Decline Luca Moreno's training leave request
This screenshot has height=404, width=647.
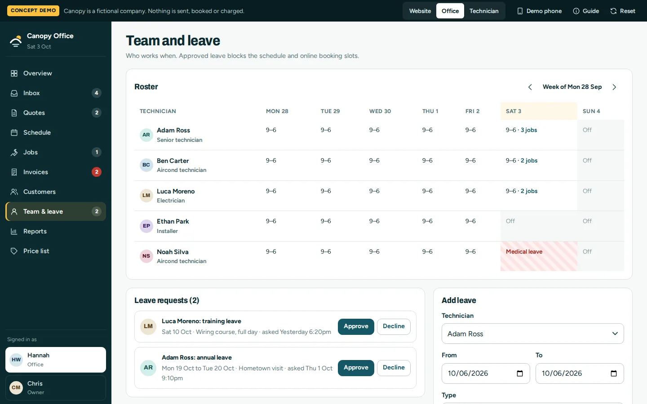pos(394,326)
